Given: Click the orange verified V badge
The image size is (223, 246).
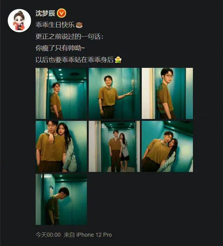Looking at the screenshot, I should (x=61, y=13).
